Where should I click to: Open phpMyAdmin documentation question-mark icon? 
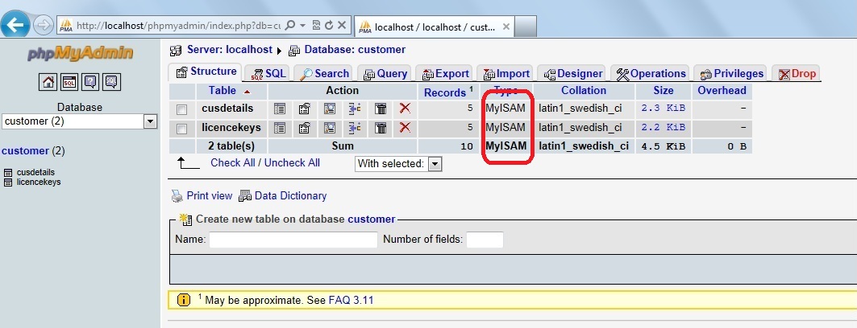pos(90,82)
